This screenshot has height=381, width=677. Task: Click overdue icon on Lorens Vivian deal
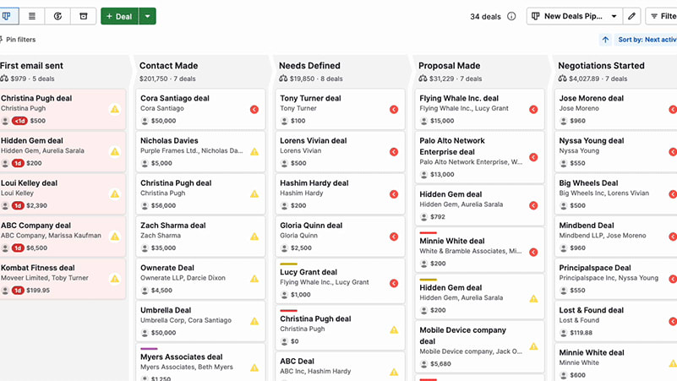coord(394,152)
